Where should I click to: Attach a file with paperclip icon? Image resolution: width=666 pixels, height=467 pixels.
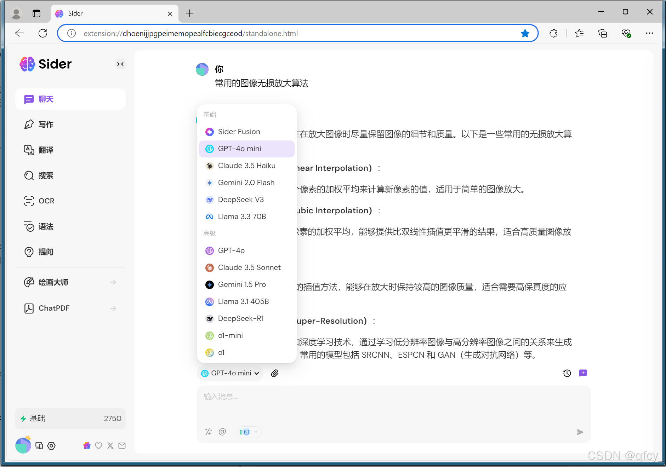coord(275,373)
